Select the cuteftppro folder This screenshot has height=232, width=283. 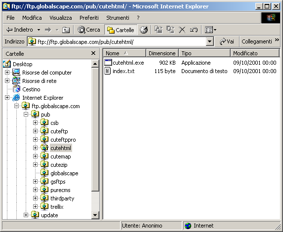click(x=63, y=140)
